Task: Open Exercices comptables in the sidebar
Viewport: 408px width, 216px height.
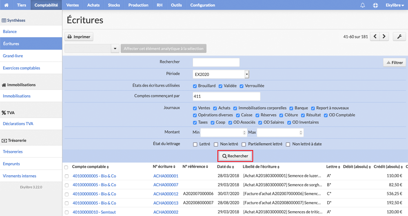Action: [x=31, y=68]
